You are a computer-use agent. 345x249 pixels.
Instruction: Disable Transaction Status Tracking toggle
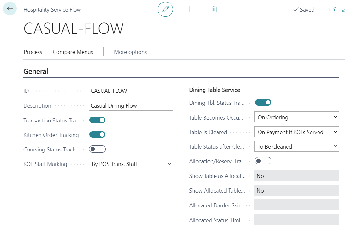[x=97, y=120]
